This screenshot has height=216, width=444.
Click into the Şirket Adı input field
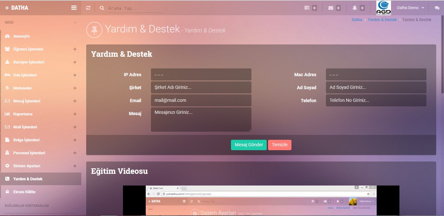pyautogui.click(x=201, y=88)
